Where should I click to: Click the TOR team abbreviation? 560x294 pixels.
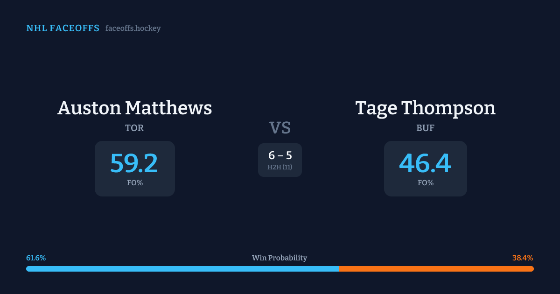point(134,128)
